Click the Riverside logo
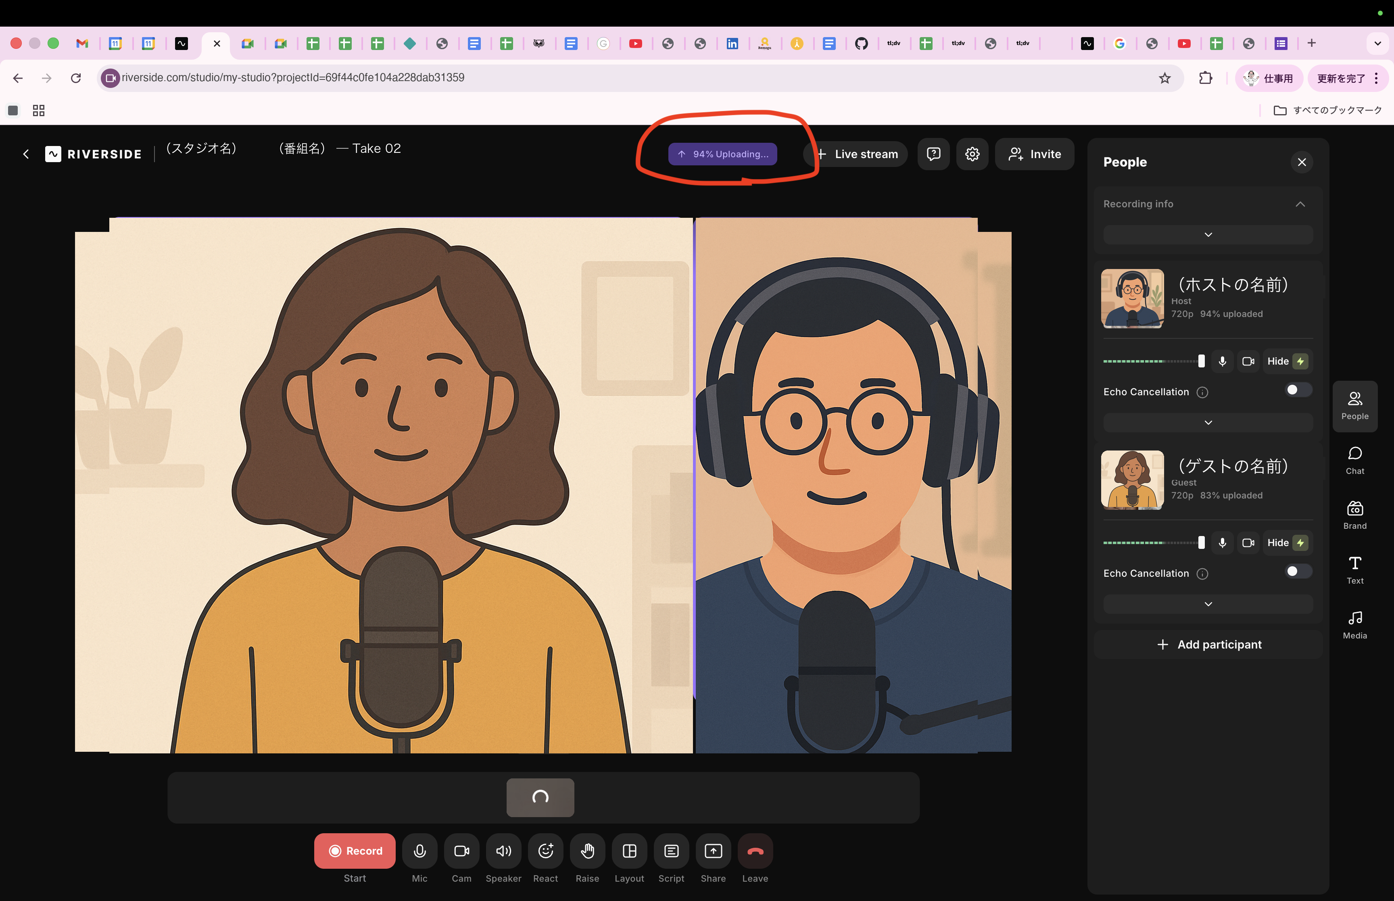Screen dimensions: 1394x901 pos(94,154)
